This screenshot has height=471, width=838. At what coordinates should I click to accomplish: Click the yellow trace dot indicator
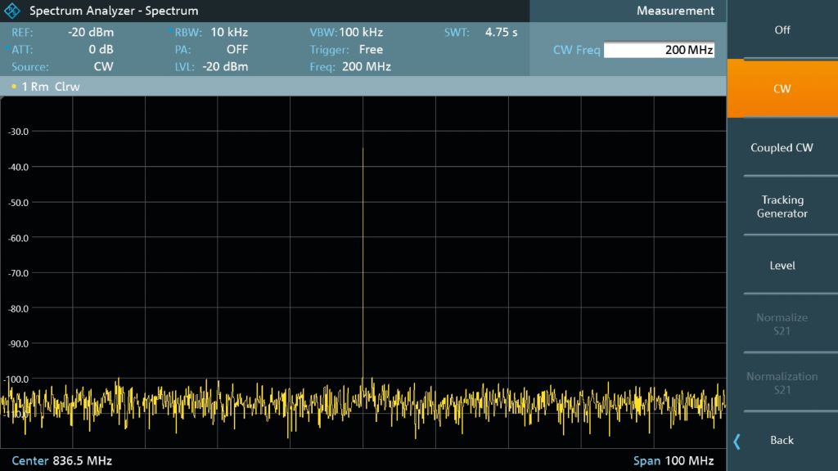click(14, 87)
